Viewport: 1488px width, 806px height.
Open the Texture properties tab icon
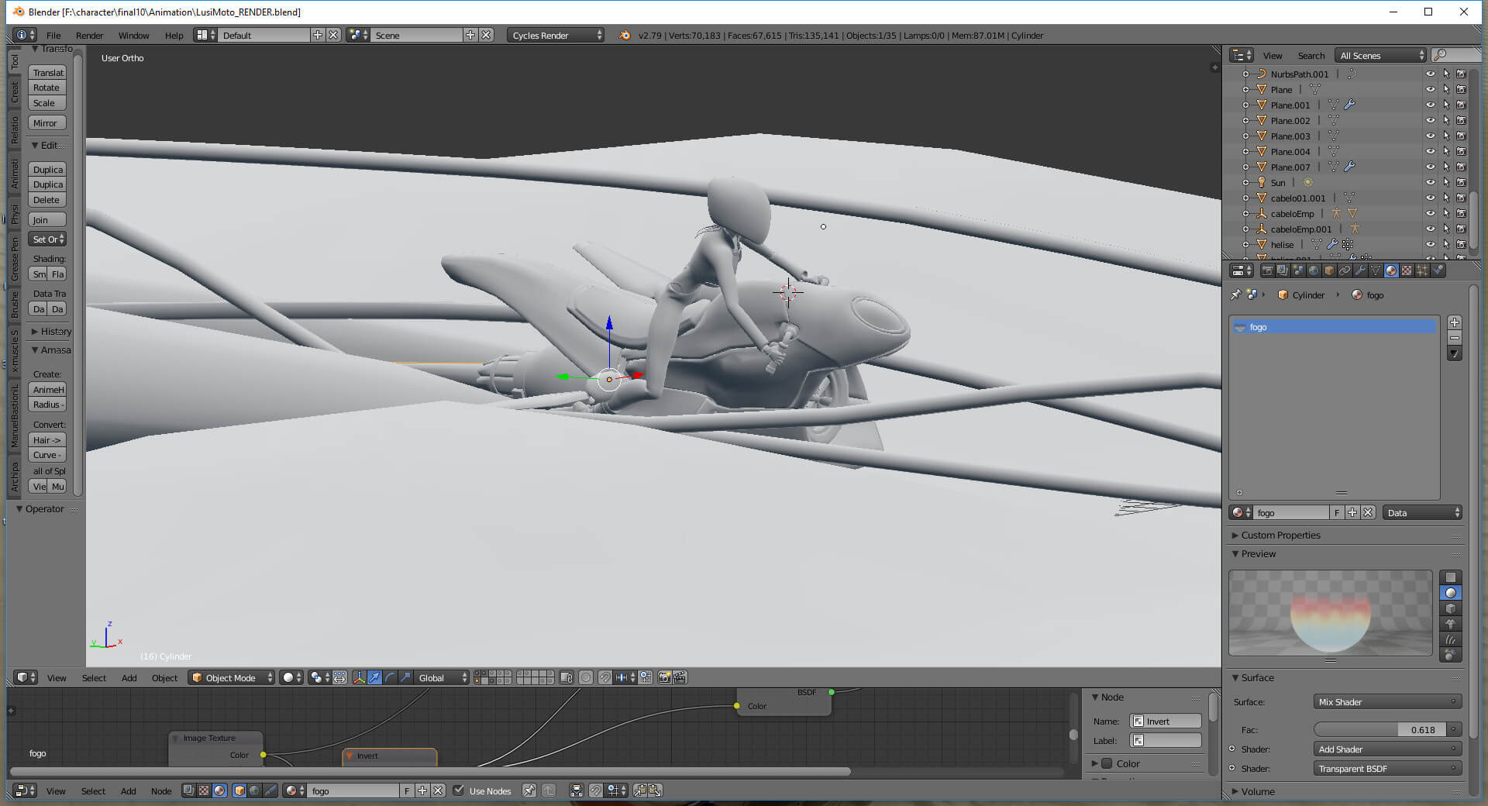1407,270
